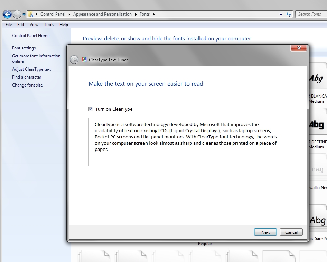Viewport: 327px width, 262px height.
Task: Select Fonts breadcrumb segment
Action: [144, 14]
